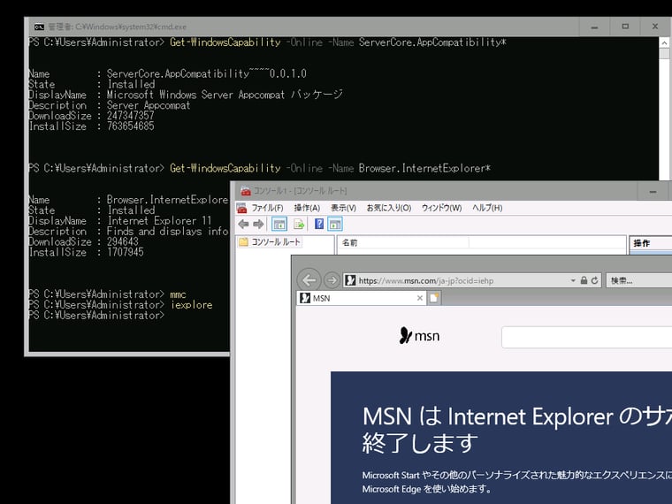Maximize the cmd.exe window
The image size is (672, 504).
pyautogui.click(x=625, y=27)
